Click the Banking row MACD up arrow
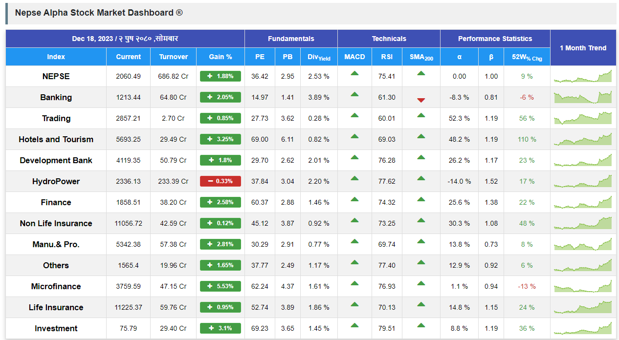 (x=354, y=94)
